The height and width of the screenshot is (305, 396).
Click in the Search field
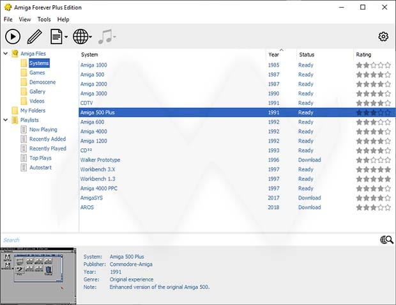tap(190, 240)
